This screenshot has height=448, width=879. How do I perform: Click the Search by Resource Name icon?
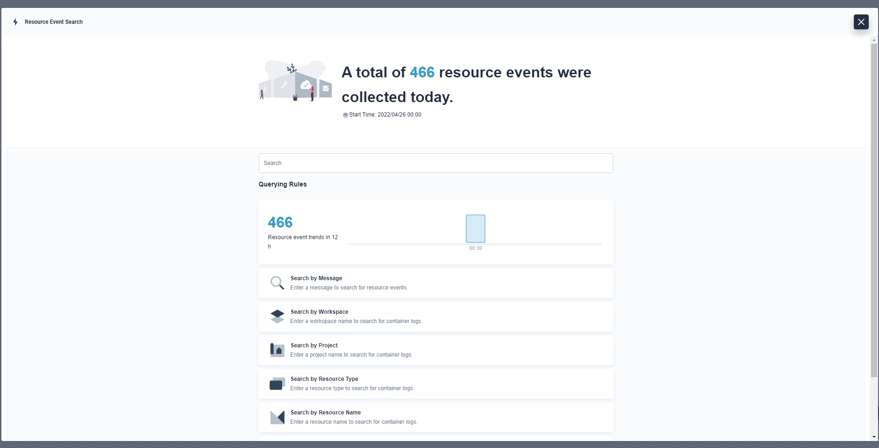click(277, 417)
